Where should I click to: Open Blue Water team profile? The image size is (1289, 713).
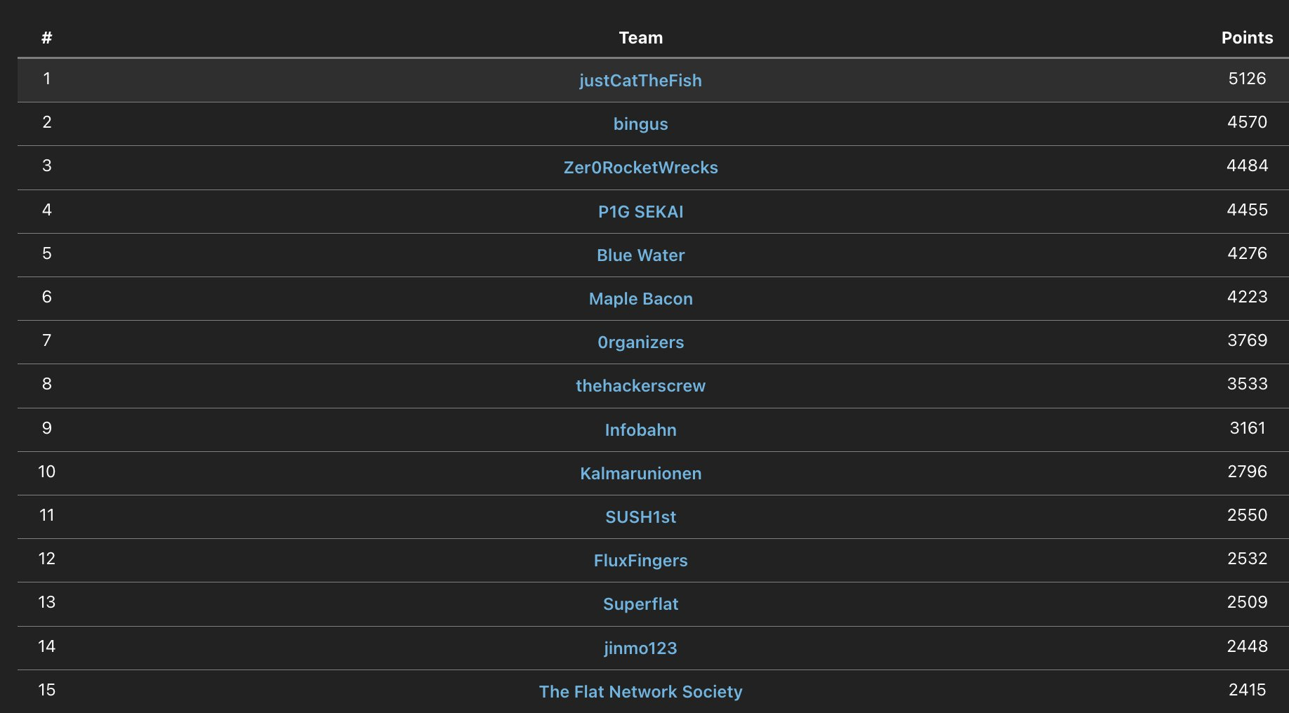(640, 255)
